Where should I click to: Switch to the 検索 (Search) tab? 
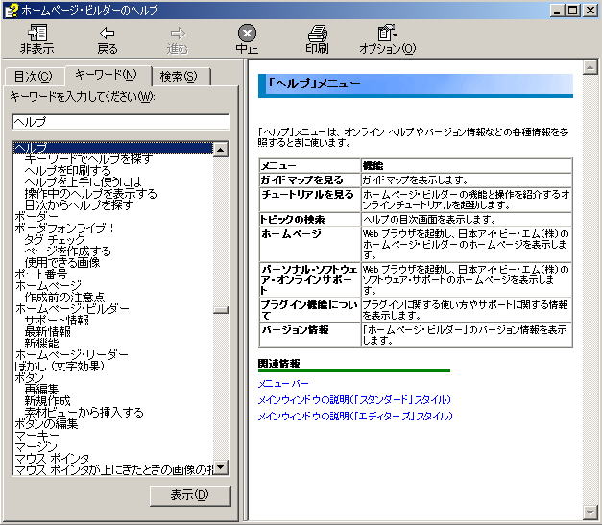tap(179, 77)
